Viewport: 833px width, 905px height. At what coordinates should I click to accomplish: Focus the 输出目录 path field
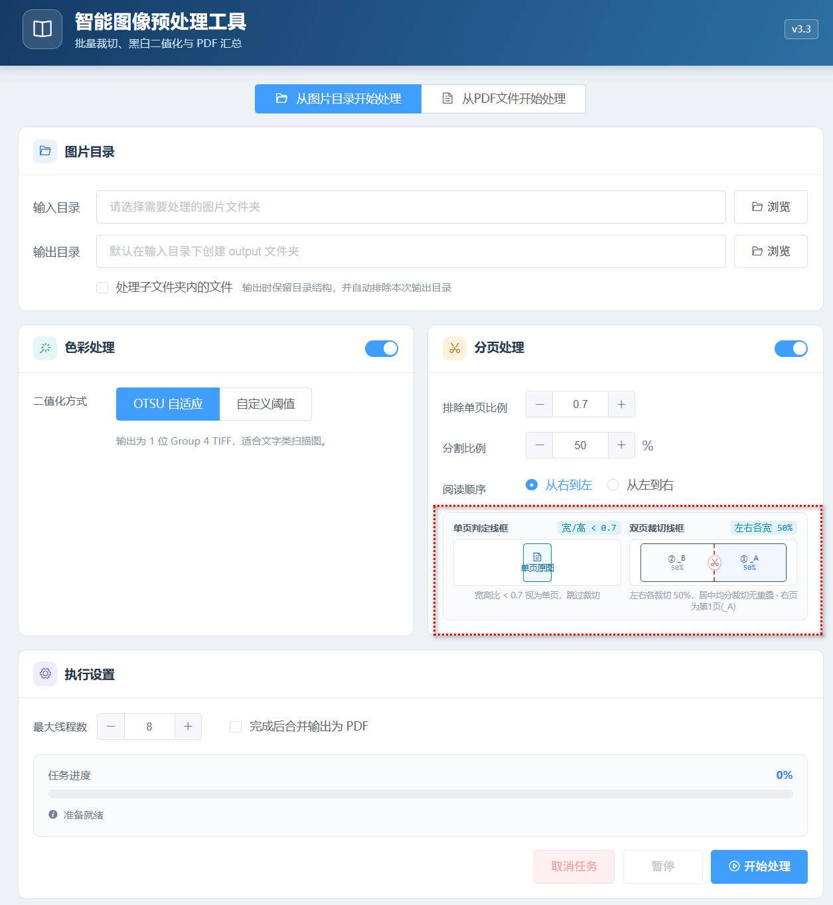tap(411, 251)
